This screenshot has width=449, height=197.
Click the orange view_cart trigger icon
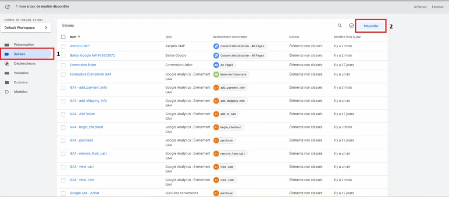coord(216,167)
